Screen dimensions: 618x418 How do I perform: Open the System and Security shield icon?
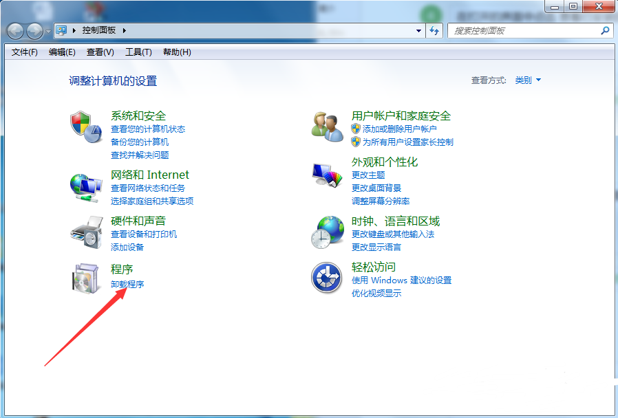pyautogui.click(x=86, y=126)
